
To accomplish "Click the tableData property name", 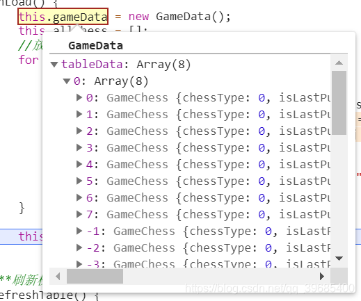I will tap(92, 64).
